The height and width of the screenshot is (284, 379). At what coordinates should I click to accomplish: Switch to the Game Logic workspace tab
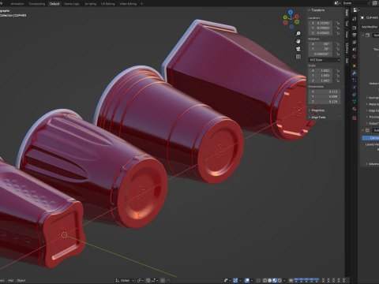72,4
